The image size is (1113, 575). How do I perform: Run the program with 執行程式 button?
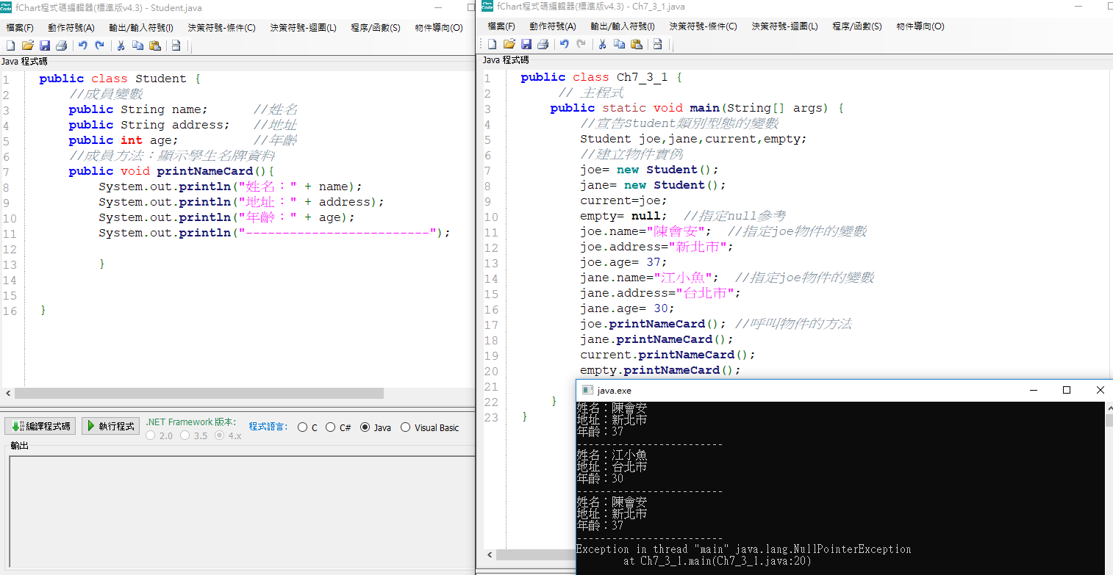point(110,426)
